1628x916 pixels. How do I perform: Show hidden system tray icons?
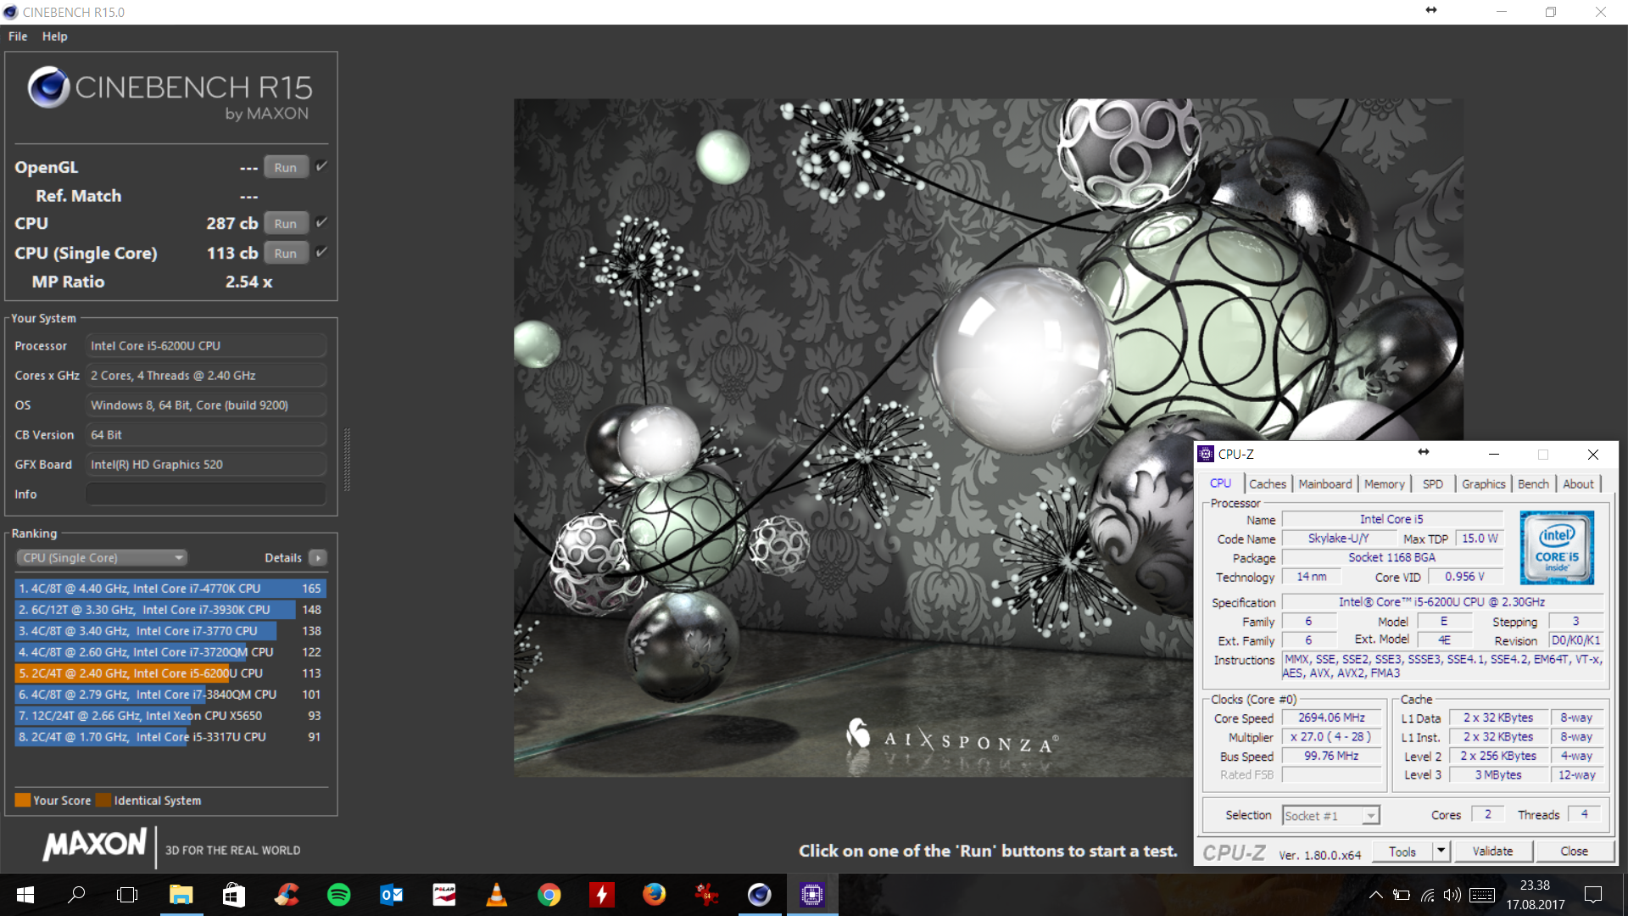(x=1376, y=895)
